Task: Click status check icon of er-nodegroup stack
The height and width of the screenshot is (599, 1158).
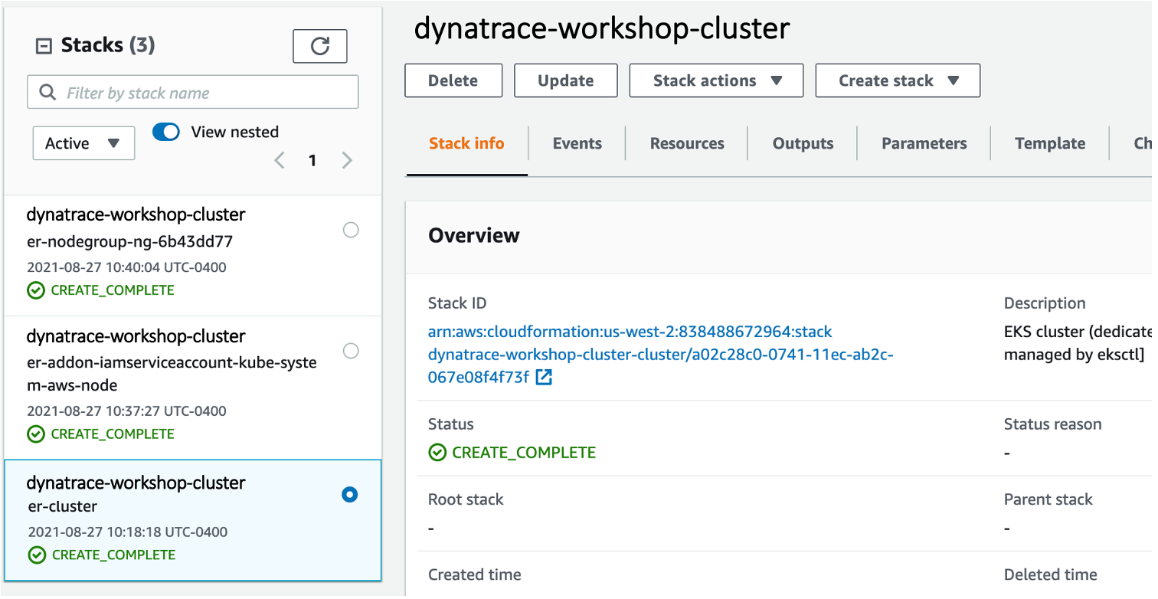Action: click(36, 290)
